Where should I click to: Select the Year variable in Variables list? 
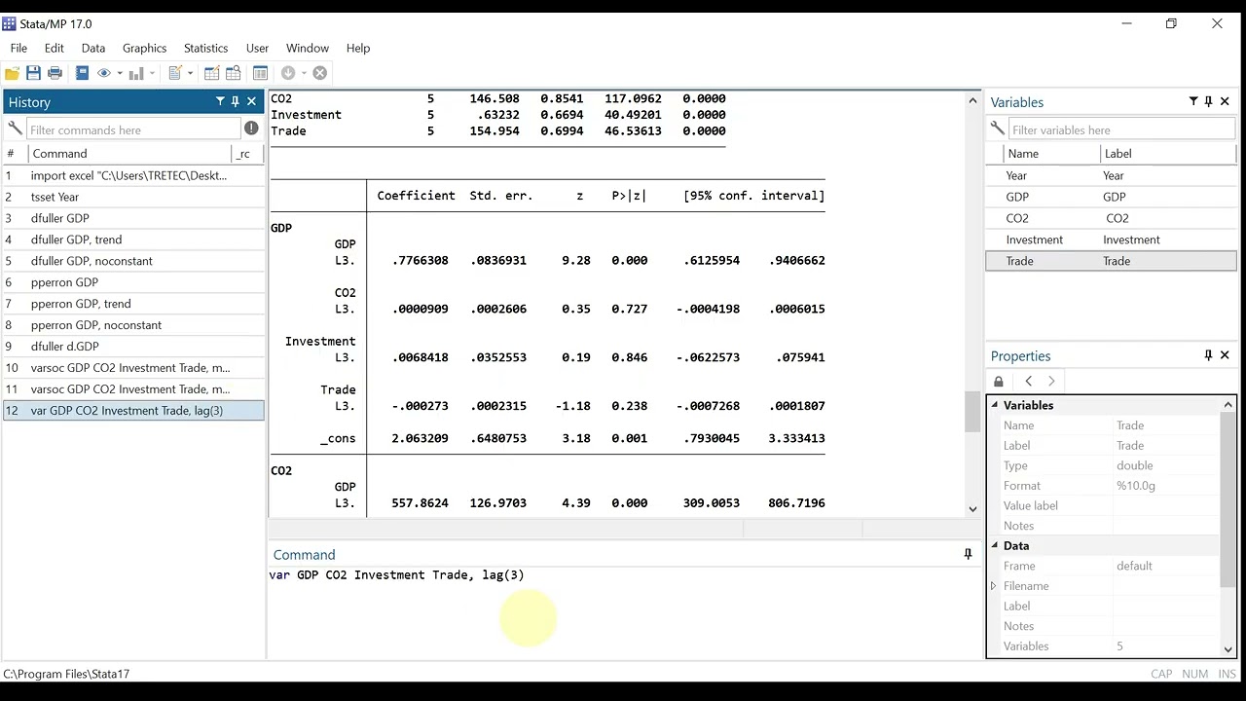tap(1111, 175)
